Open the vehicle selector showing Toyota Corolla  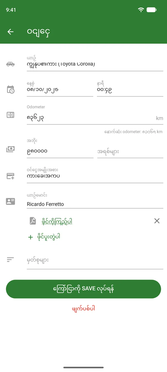95,63
